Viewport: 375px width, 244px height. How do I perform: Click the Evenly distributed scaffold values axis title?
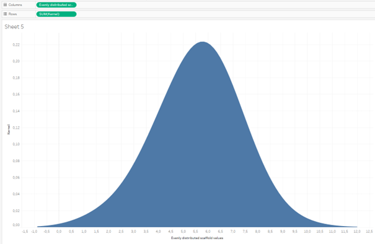pyautogui.click(x=197, y=238)
